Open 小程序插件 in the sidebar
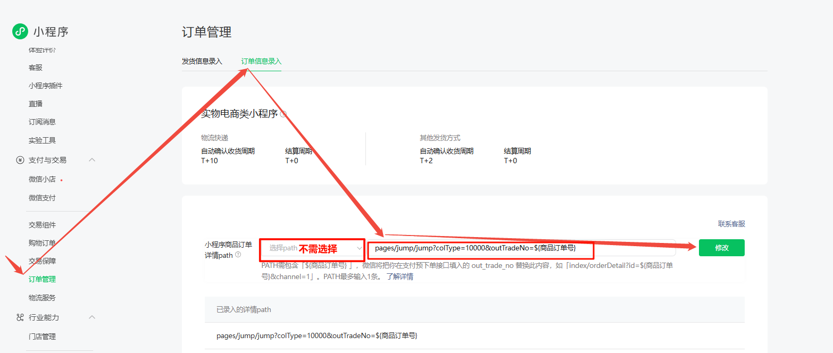The image size is (833, 353). click(46, 86)
